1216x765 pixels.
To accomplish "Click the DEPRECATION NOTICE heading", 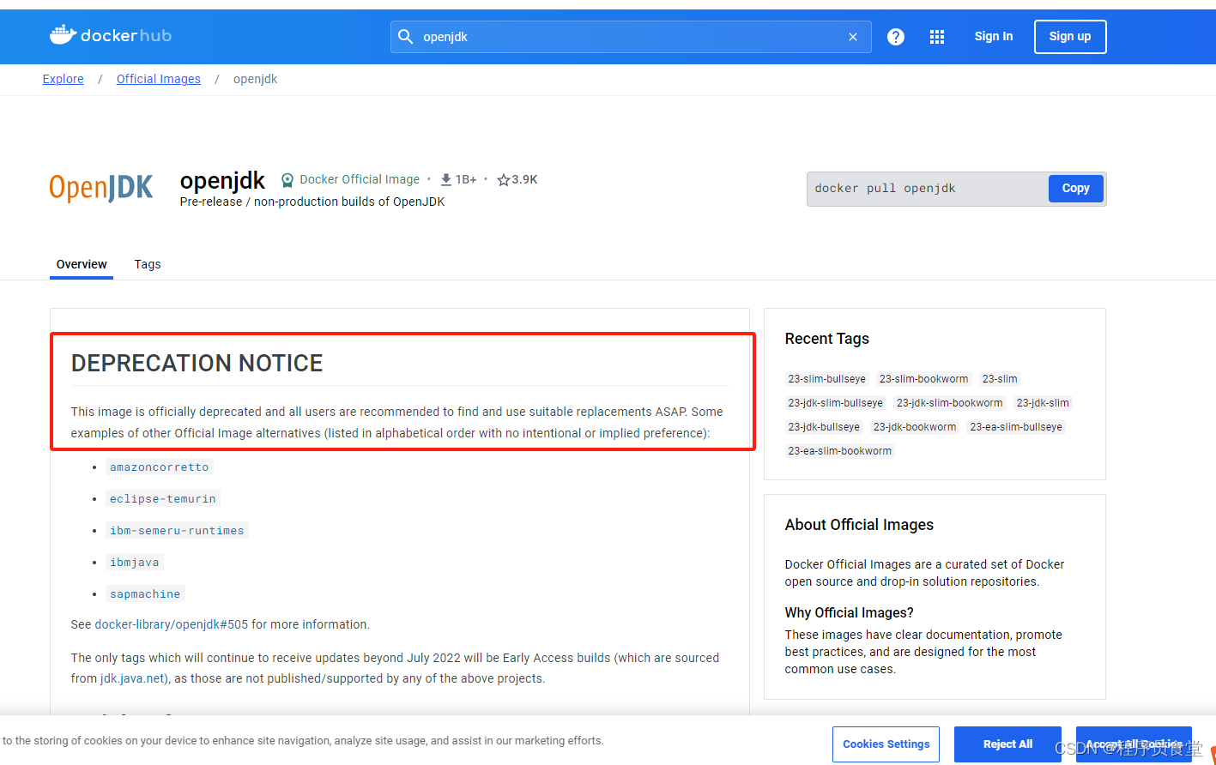I will click(197, 363).
